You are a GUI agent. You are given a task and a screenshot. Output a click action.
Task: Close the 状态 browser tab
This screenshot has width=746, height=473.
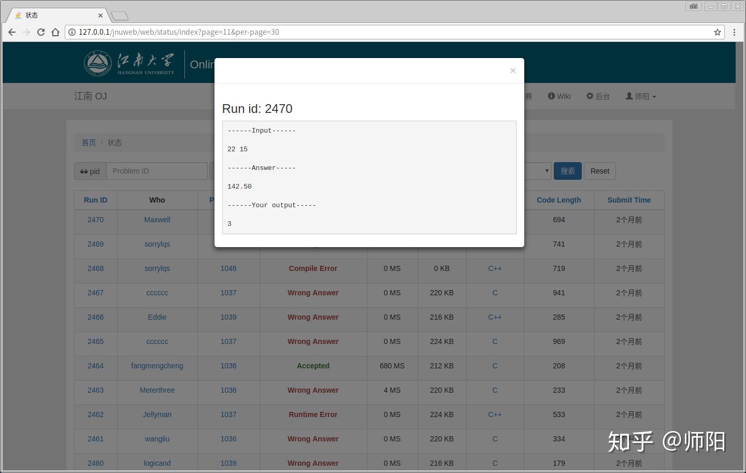coord(101,16)
